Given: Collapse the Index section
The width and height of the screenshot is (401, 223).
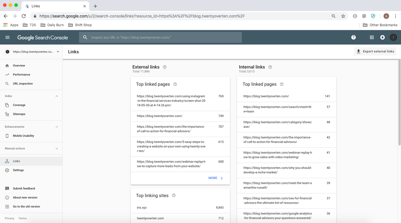Looking at the screenshot, I should pos(57,96).
